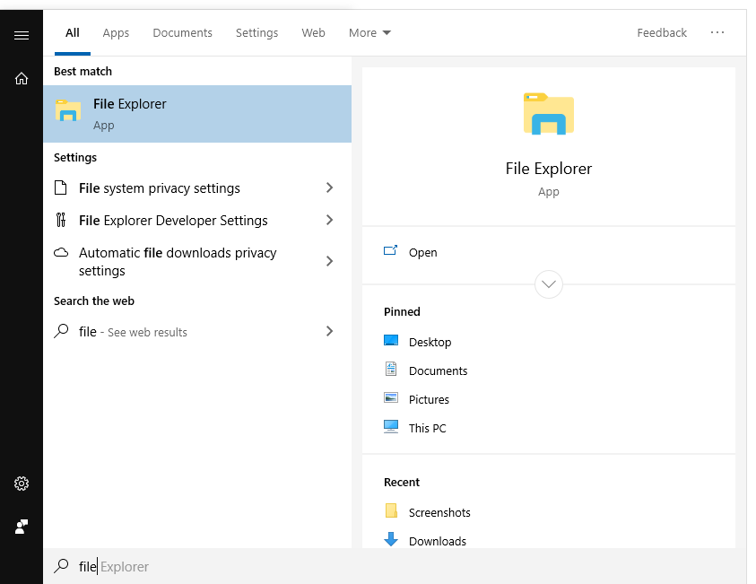Click the large File Explorer icon in preview pane

[x=549, y=114]
